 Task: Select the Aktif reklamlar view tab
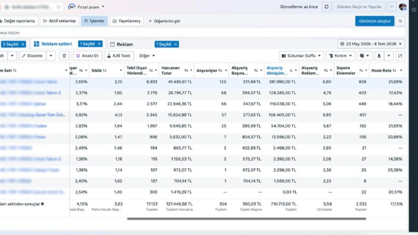(60, 21)
